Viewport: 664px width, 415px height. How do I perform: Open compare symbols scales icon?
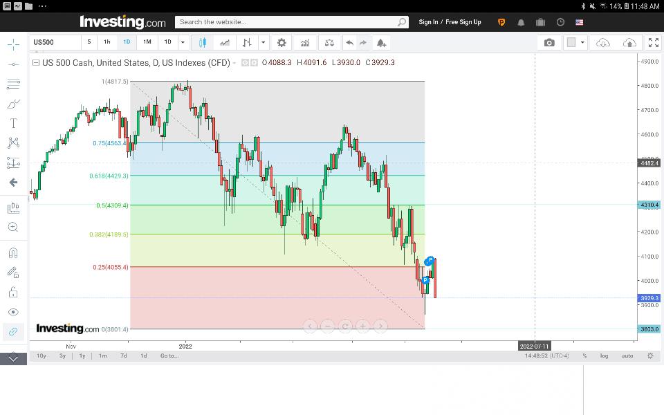(x=329, y=42)
